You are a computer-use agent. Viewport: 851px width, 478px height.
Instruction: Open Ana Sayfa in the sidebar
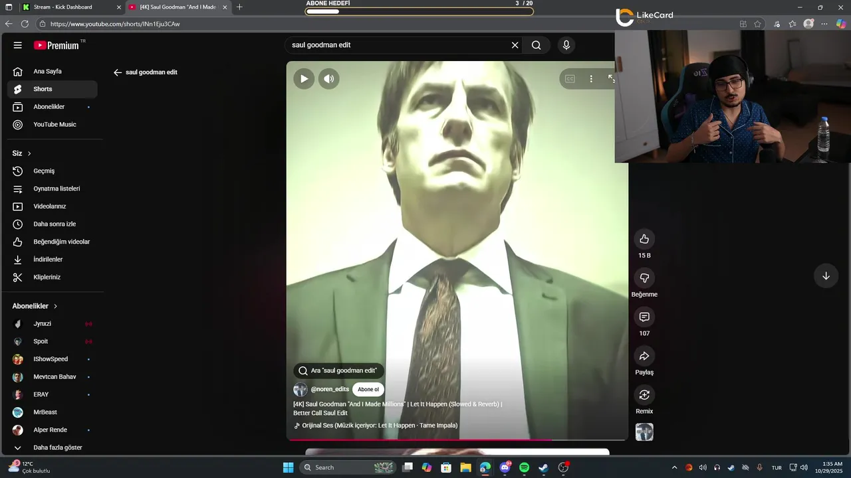tap(52, 71)
